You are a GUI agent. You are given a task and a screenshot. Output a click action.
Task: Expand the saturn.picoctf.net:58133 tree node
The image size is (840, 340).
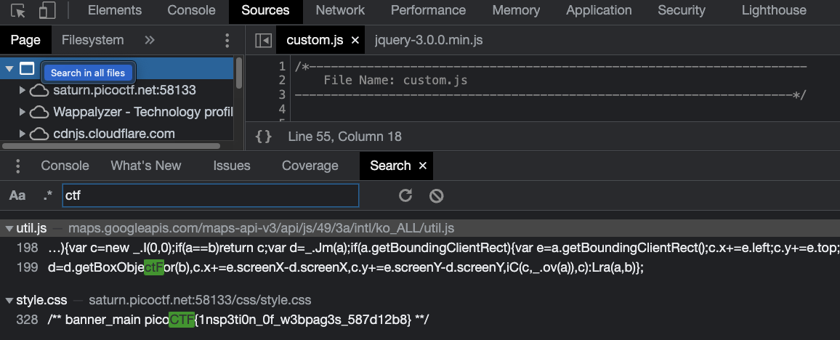(23, 91)
